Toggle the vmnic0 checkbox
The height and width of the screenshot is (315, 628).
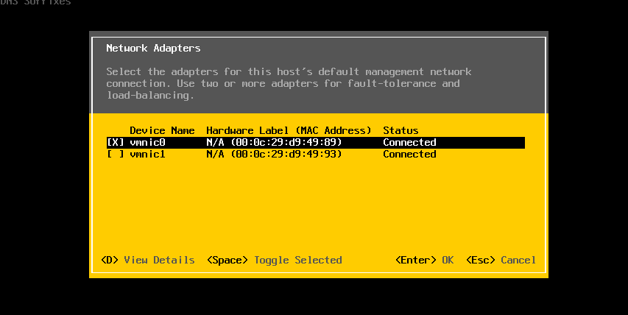tap(116, 143)
